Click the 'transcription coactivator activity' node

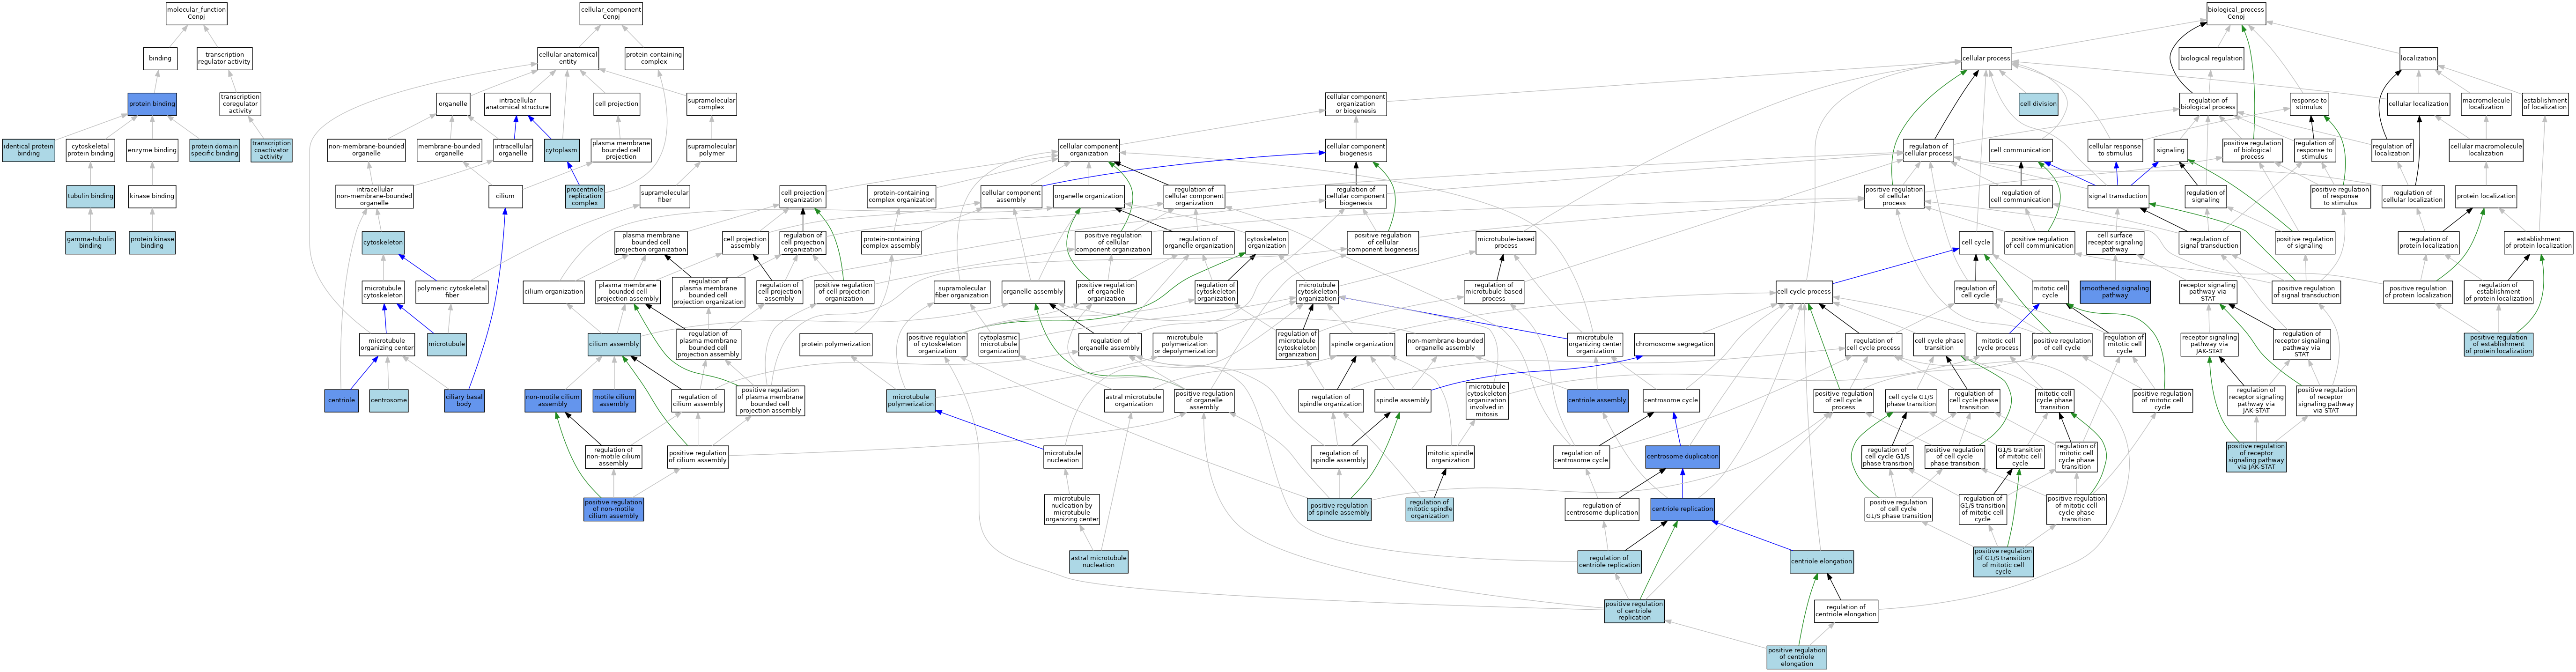click(x=271, y=150)
